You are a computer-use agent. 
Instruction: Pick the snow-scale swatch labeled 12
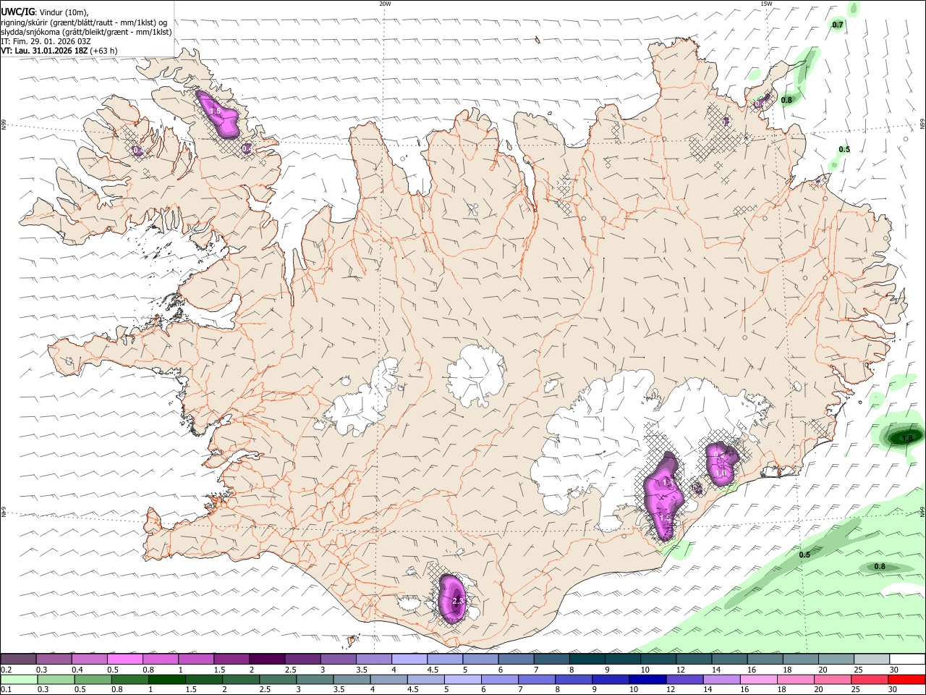[x=694, y=659]
